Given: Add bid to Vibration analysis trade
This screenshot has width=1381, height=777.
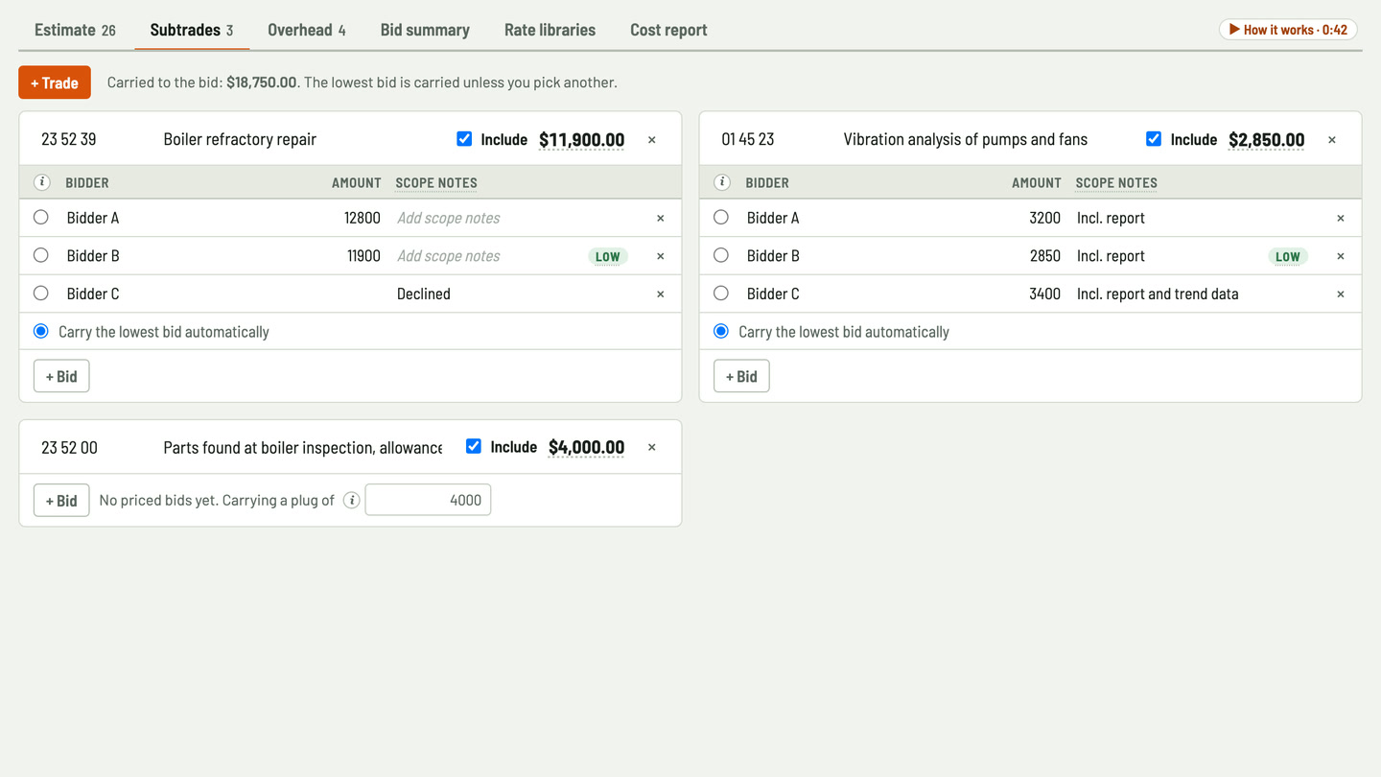Looking at the screenshot, I should point(741,376).
